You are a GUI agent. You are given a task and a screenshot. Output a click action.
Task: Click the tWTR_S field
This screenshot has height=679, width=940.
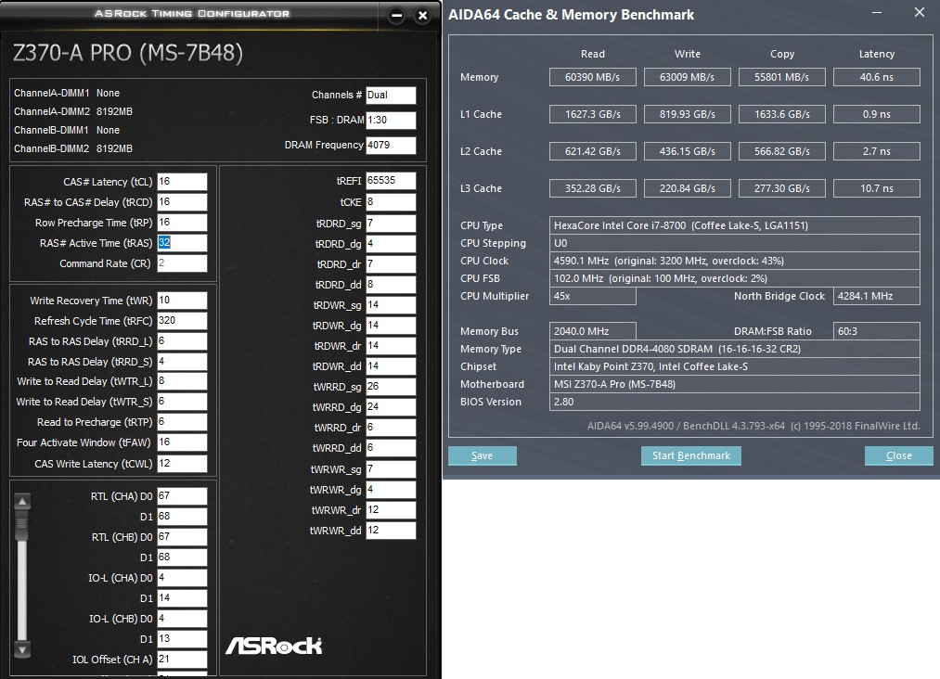[182, 402]
